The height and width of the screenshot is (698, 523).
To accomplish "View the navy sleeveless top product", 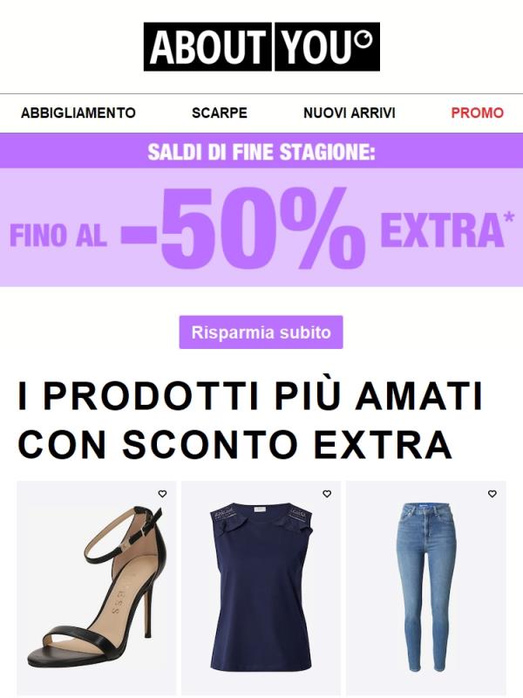I will coord(261,587).
